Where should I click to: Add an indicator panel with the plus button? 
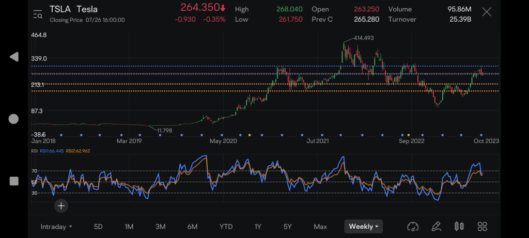pyautogui.click(x=61, y=205)
